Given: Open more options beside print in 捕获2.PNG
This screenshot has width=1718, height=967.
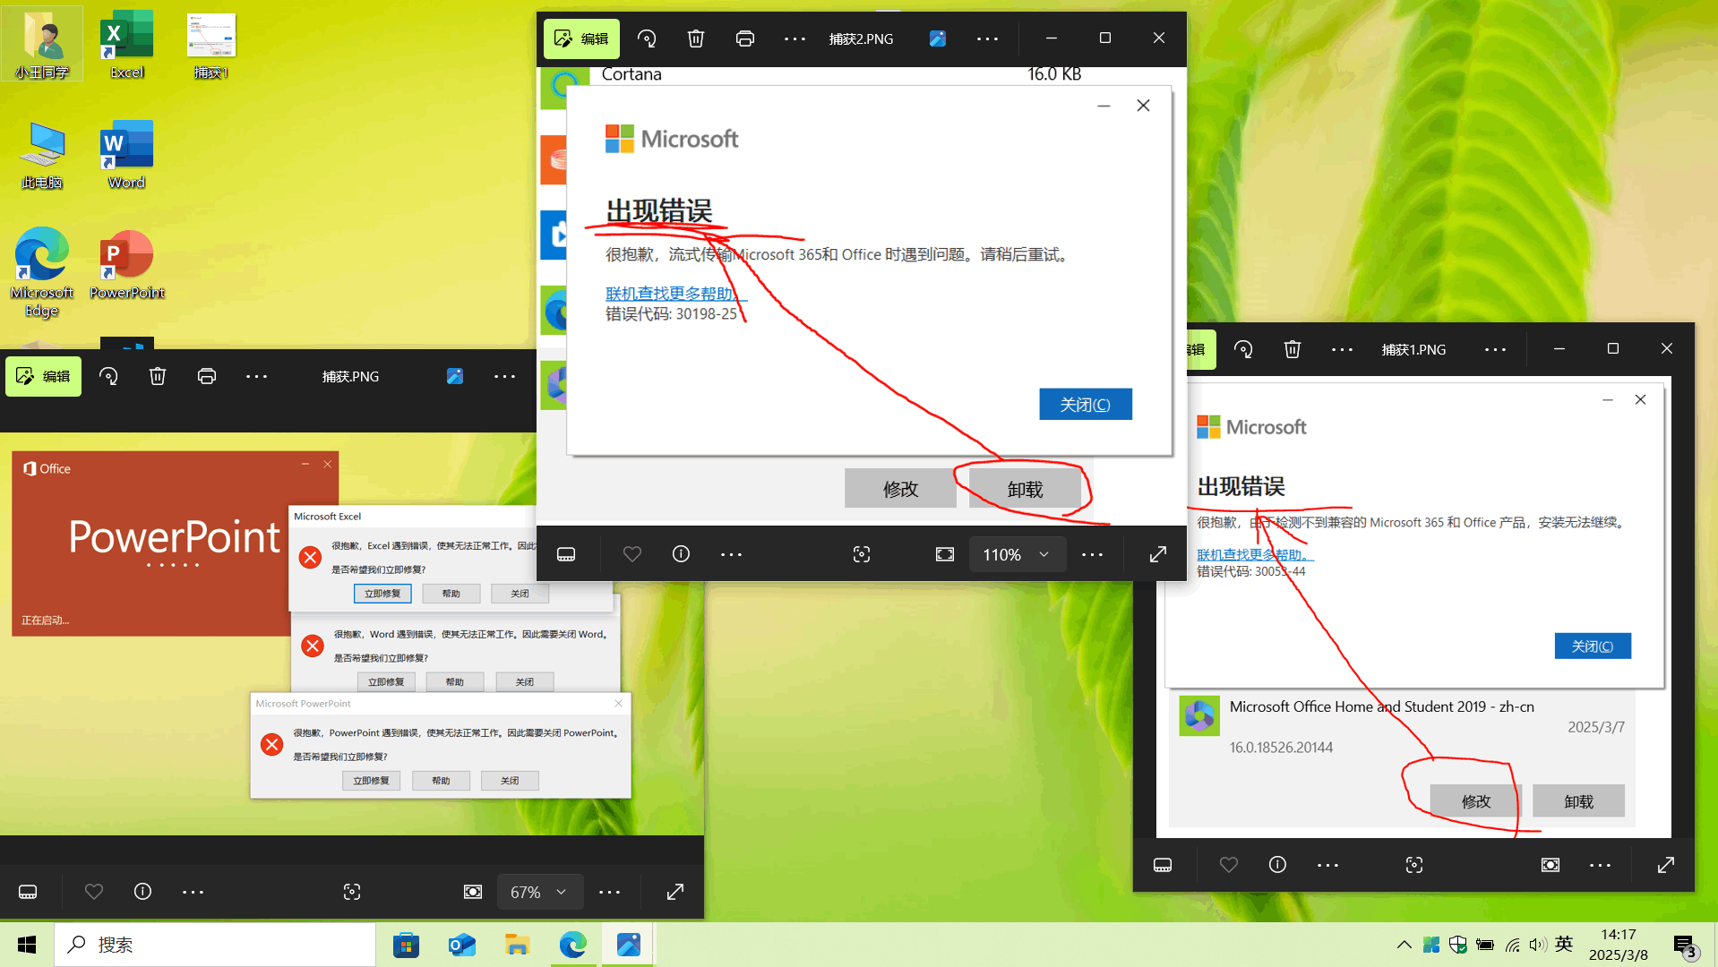Looking at the screenshot, I should click(795, 39).
